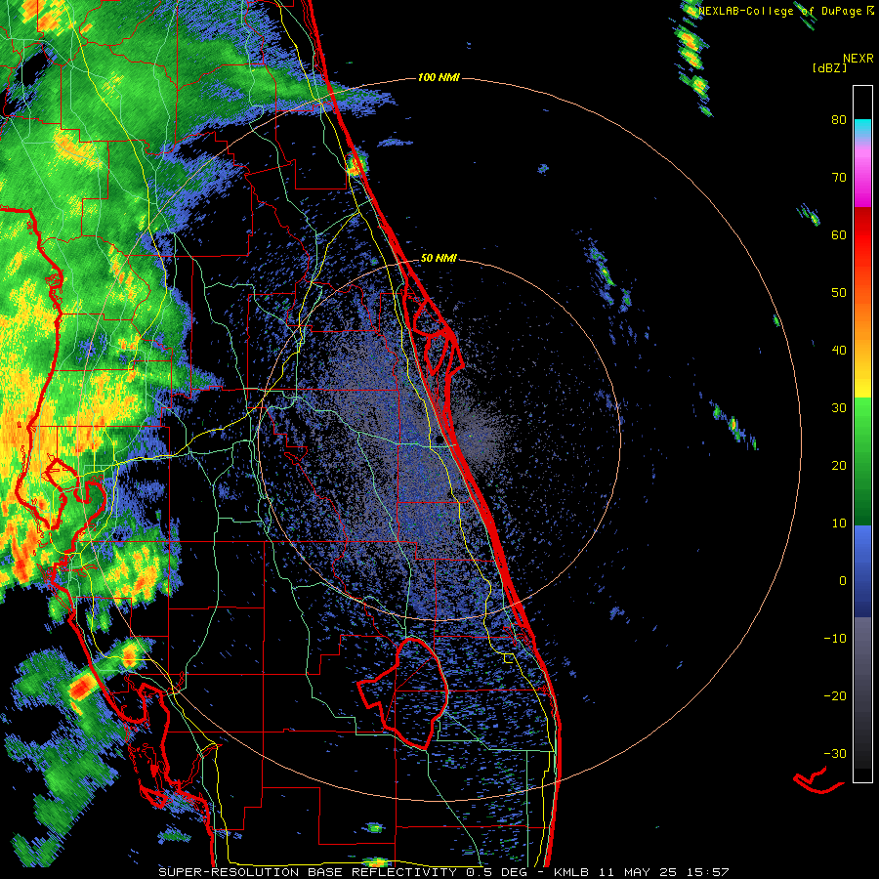Click the "50 NMI" range ring label

(x=439, y=259)
